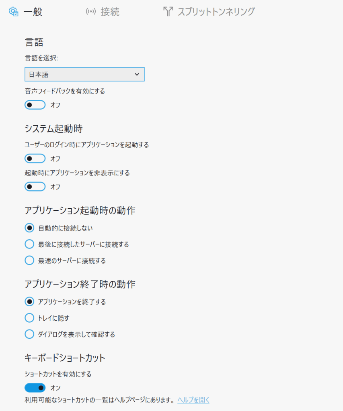Toggle ユーザーのログイン時にアプリケーションを起動する switch

(x=35, y=159)
